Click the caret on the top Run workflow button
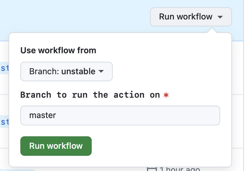 (220, 17)
